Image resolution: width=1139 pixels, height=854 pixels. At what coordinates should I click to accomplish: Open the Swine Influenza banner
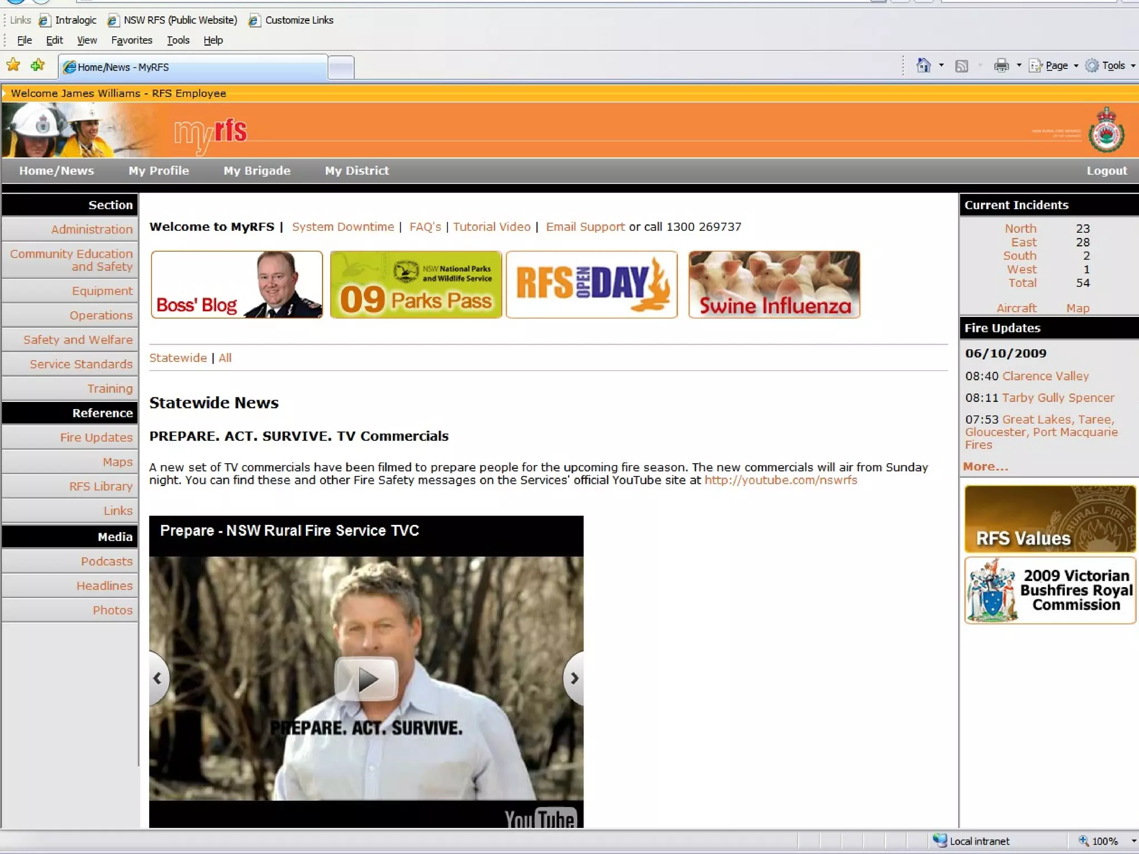tap(774, 285)
